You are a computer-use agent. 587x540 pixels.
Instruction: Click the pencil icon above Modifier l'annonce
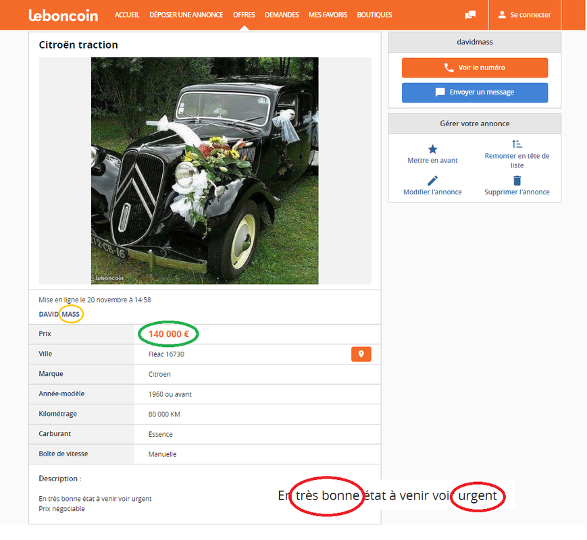pos(432,181)
